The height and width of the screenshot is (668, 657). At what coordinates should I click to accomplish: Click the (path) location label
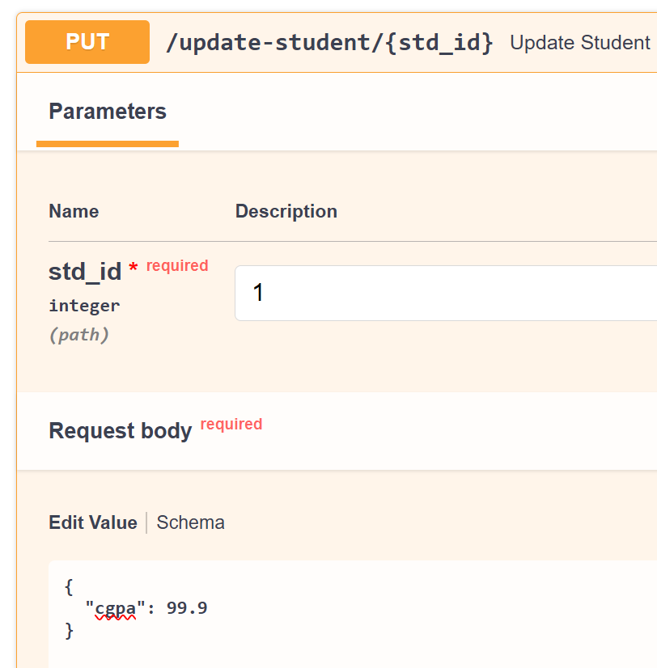point(78,334)
